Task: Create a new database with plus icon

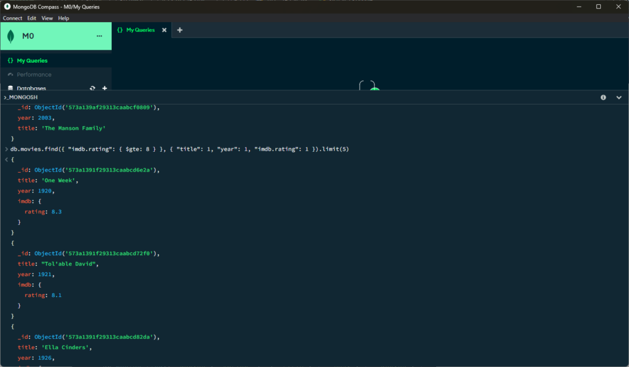Action: coord(104,89)
